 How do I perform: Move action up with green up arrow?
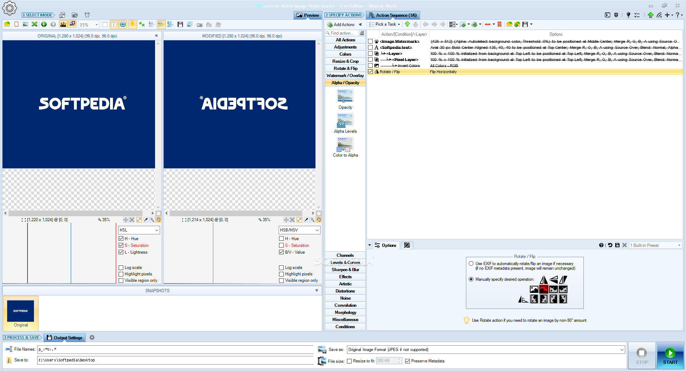point(407,24)
